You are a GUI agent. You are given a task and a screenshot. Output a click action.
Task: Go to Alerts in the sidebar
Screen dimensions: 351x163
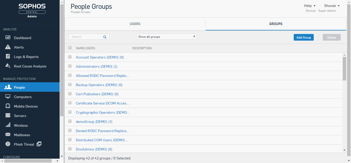click(x=19, y=47)
